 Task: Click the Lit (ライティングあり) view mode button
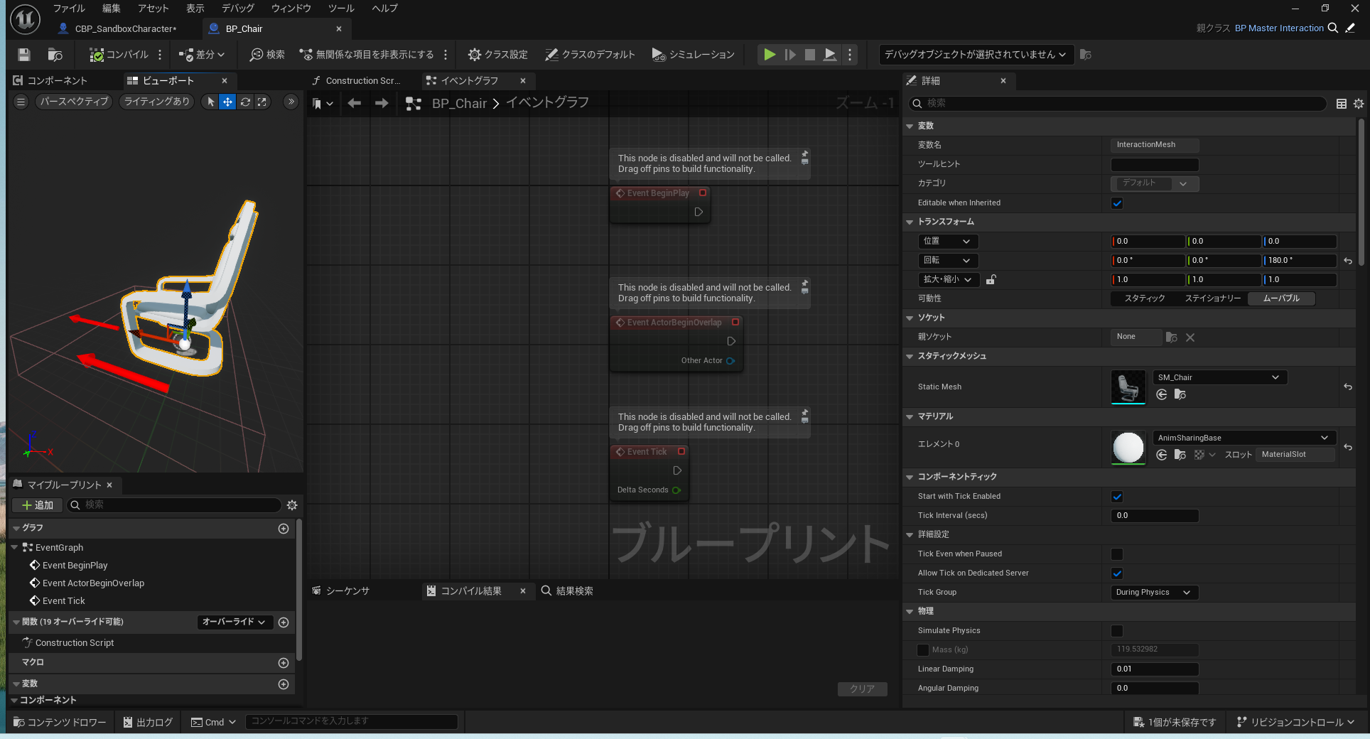[157, 102]
